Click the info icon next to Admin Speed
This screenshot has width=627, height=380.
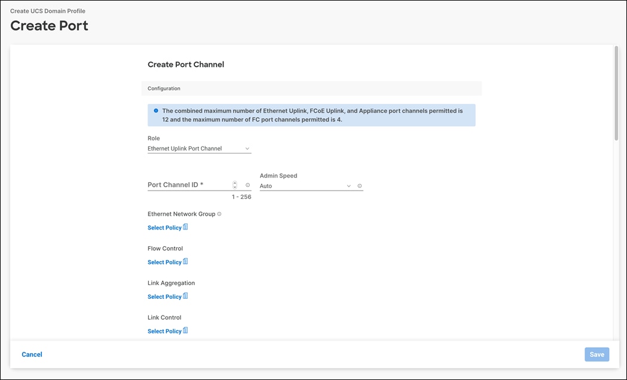point(360,186)
